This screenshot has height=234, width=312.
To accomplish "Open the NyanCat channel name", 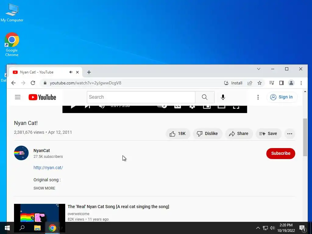I will (41, 151).
